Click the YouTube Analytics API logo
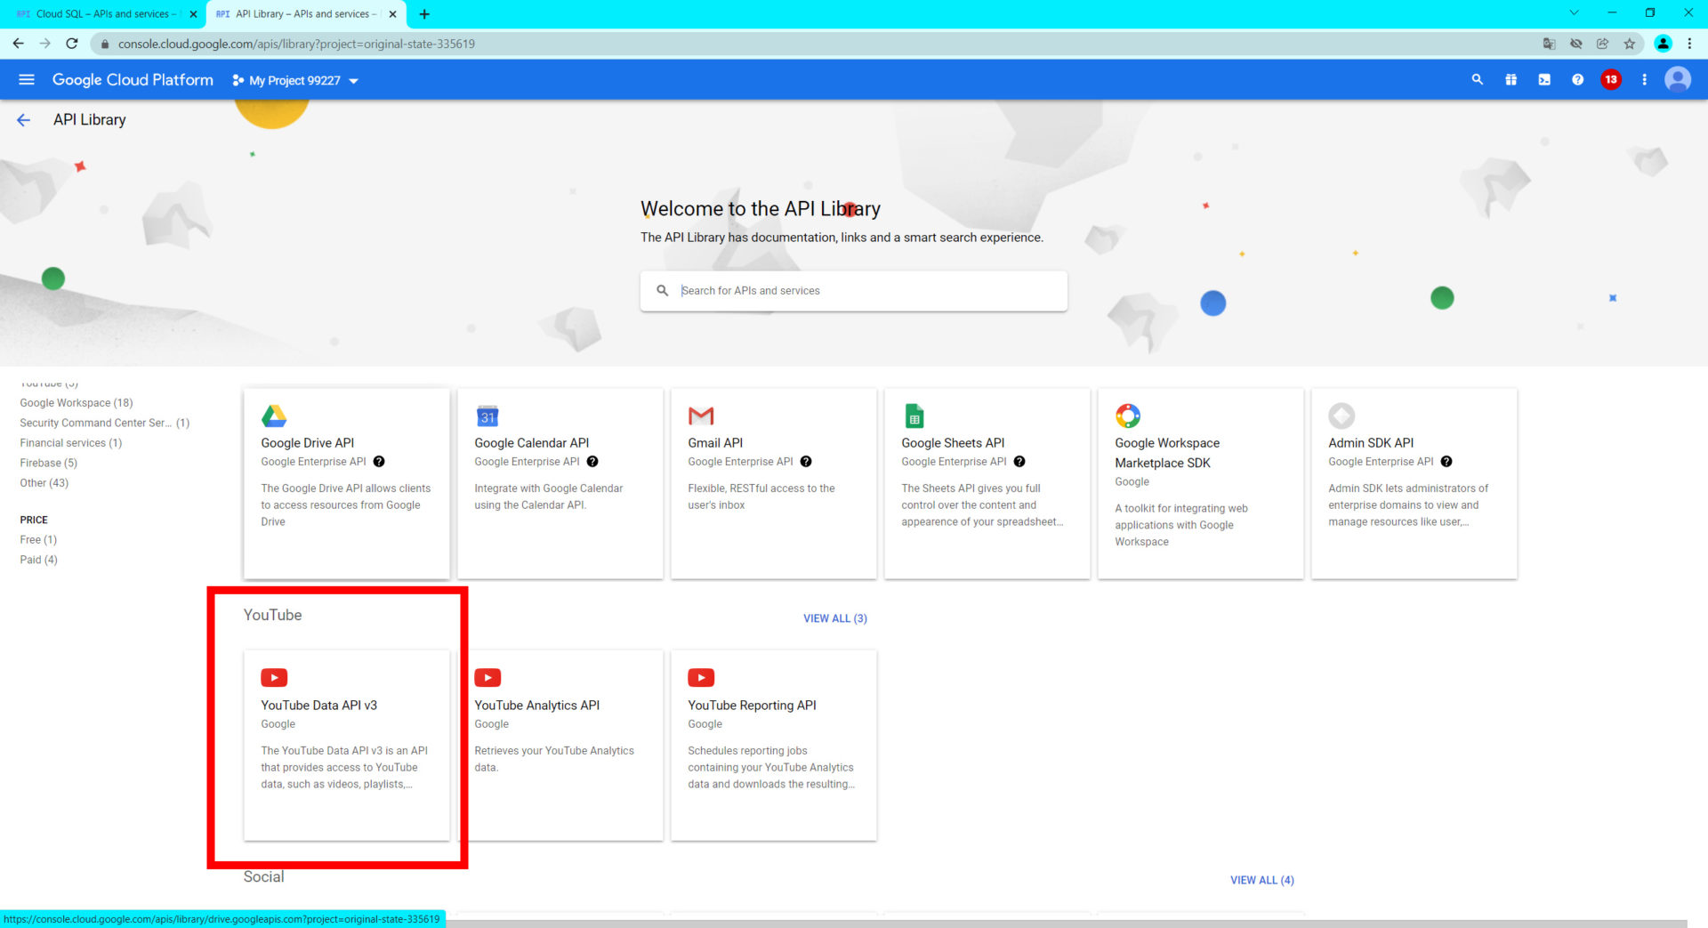 click(487, 678)
